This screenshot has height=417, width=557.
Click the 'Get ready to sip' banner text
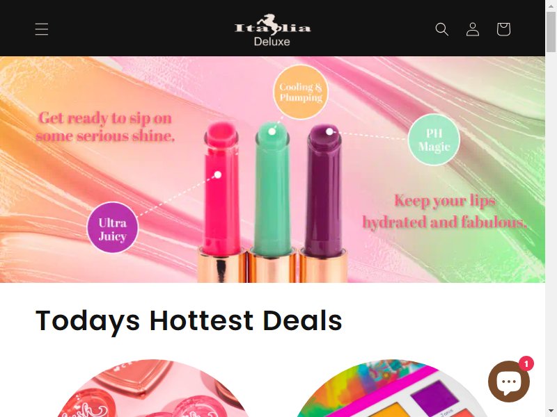(x=105, y=127)
